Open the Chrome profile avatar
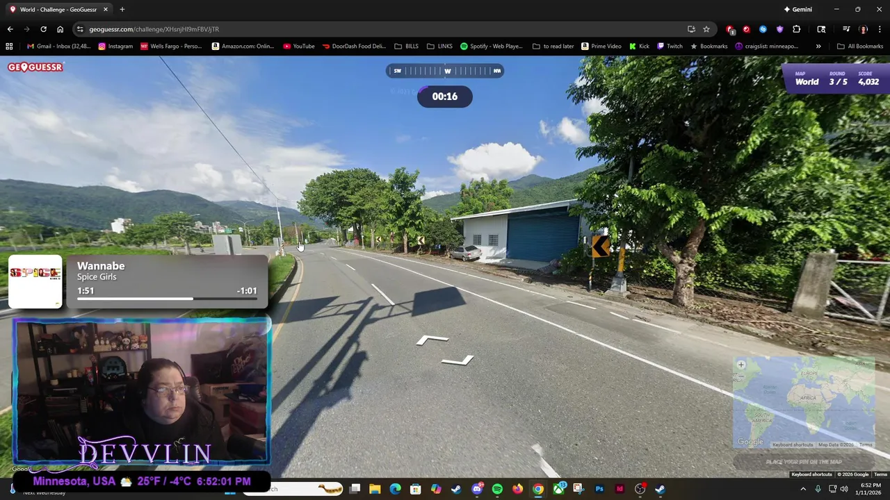890x500 pixels. click(863, 29)
